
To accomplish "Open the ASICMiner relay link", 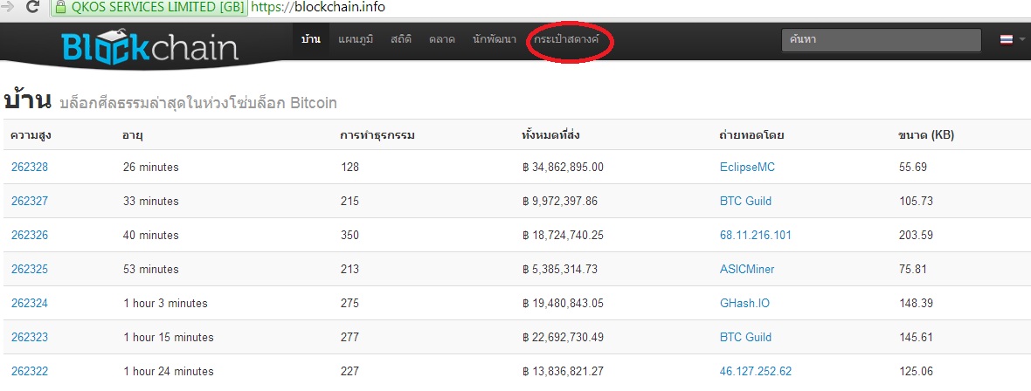I will (x=747, y=270).
